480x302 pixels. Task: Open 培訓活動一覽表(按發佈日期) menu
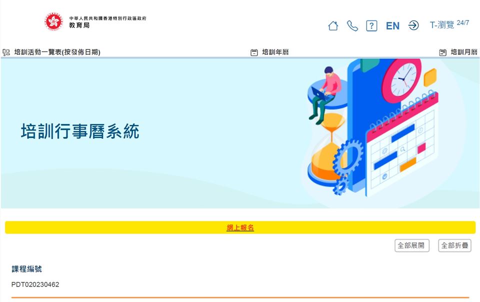point(57,52)
